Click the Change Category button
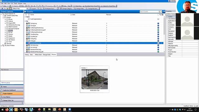 coord(66,9)
